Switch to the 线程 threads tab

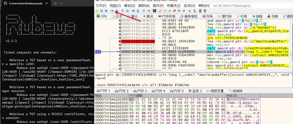[x=257, y=16]
